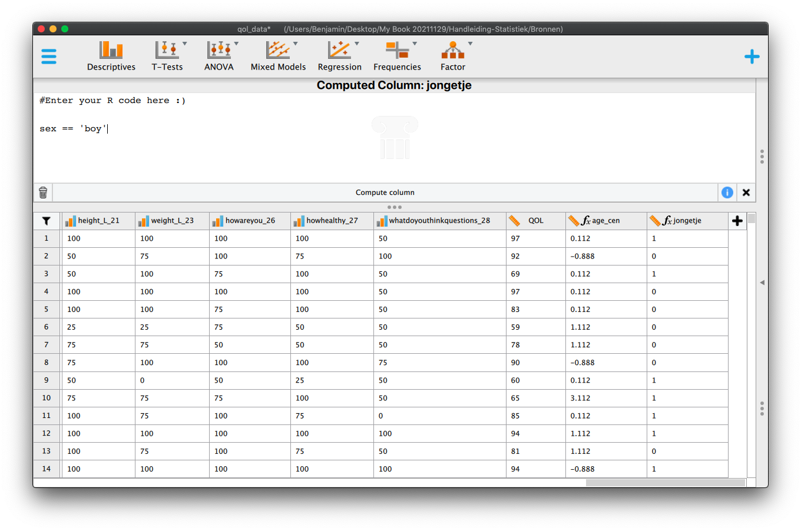Click the horizontal scrollbar of the data table

(x=666, y=483)
